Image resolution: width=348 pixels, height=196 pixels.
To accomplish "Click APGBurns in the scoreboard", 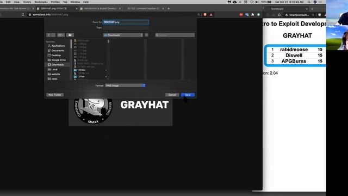I will pos(294,61).
